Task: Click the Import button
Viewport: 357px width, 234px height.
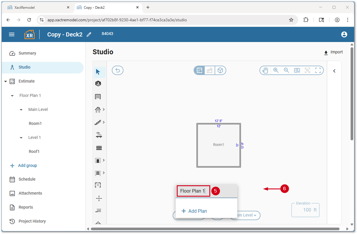Action: (333, 52)
